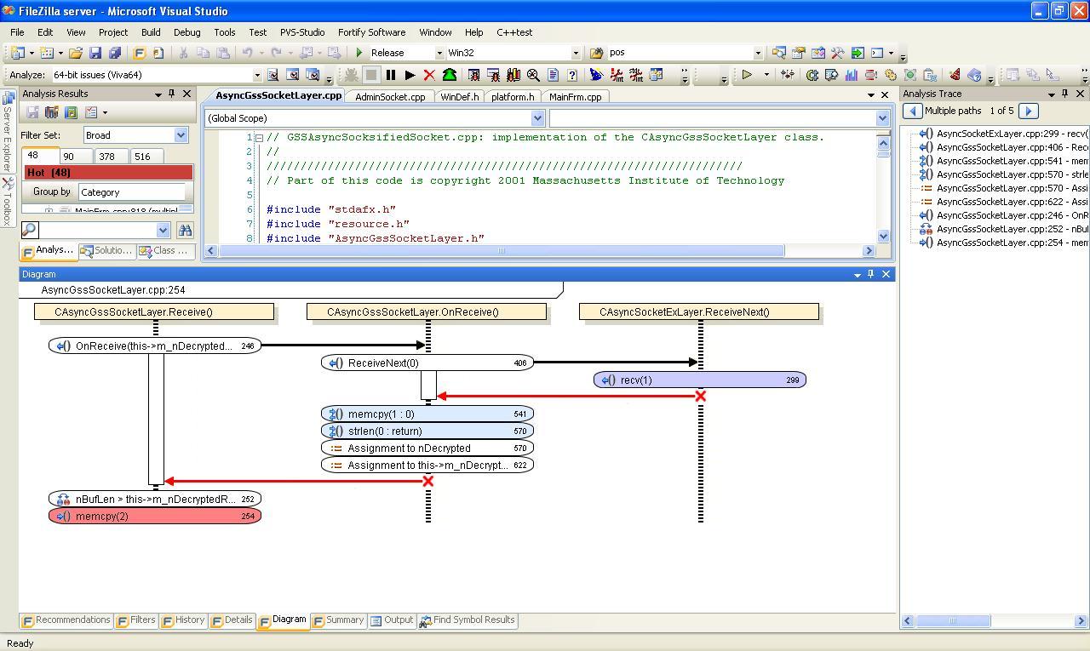Viewport: 1090px width, 651px height.
Task: Click the strlen(0 : return) diagram node
Action: [427, 431]
